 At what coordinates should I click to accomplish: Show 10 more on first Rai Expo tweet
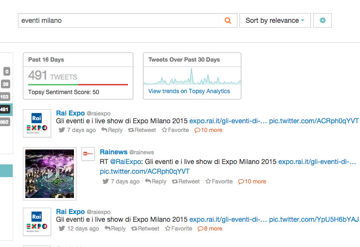pos(209,130)
